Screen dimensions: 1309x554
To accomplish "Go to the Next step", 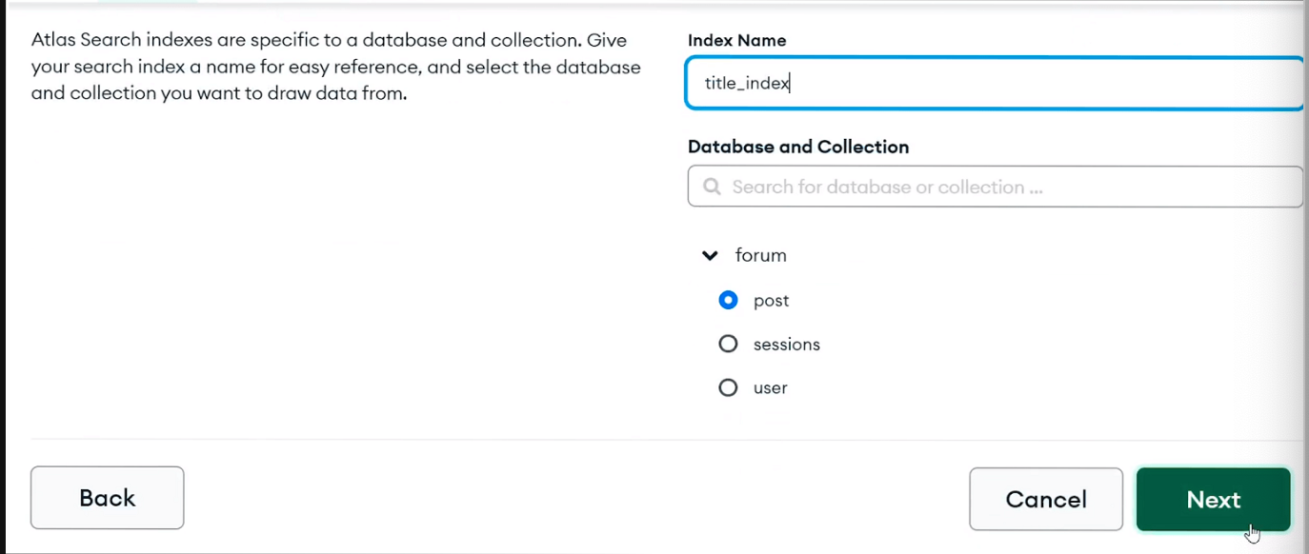I will click(1213, 499).
